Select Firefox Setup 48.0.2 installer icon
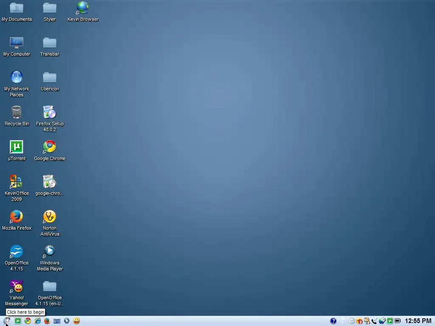435x326 pixels. [50, 112]
